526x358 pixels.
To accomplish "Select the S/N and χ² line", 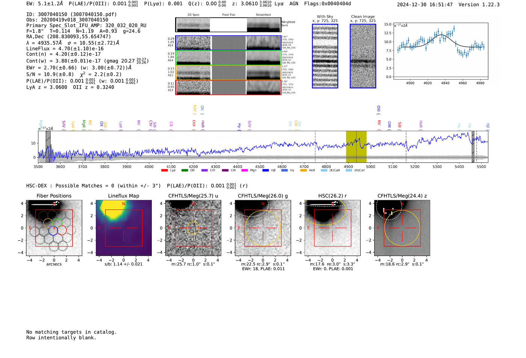I will pos(74,74).
